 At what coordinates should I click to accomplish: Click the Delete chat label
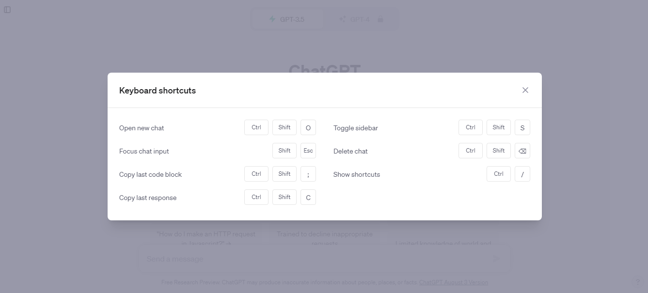pos(350,151)
